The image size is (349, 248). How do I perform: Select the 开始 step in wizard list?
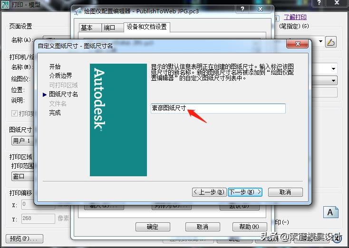point(55,67)
